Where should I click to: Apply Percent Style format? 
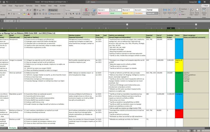(70, 14)
